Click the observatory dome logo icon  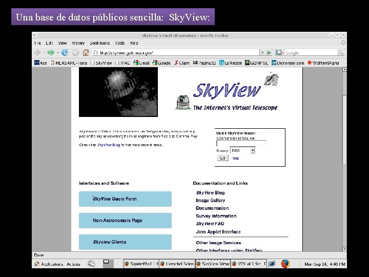click(183, 103)
